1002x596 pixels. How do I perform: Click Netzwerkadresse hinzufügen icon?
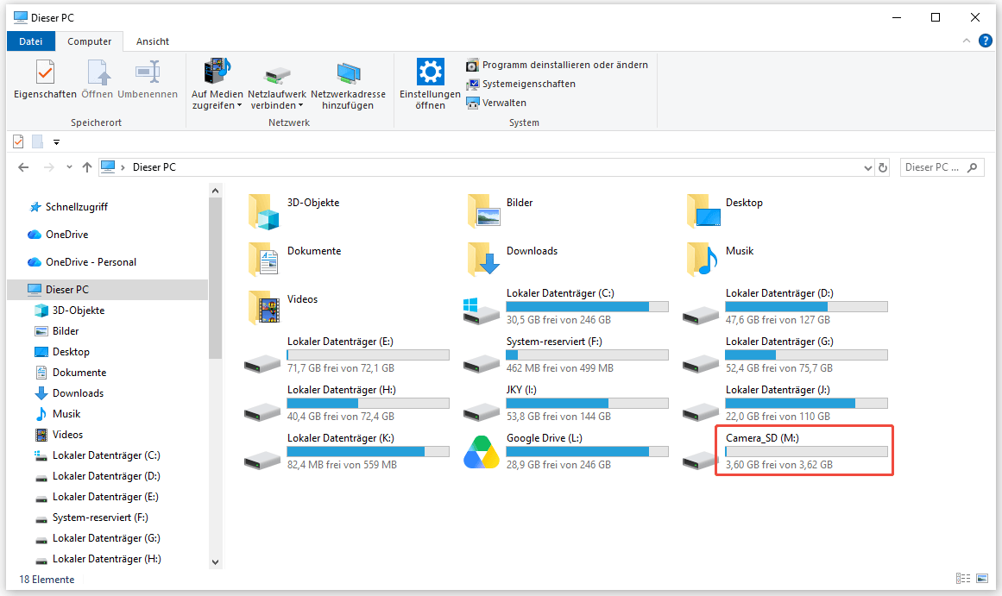pos(349,73)
